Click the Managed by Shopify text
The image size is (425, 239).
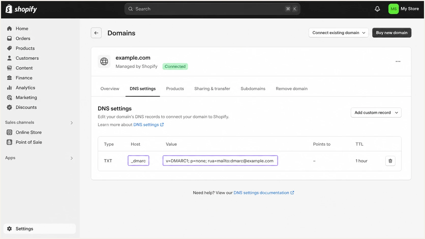coord(136,66)
